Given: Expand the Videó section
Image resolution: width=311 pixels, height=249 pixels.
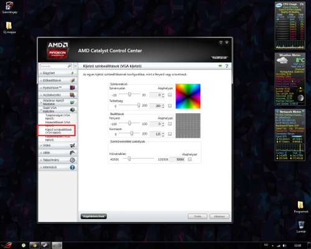Looking at the screenshot, I should coord(57,146).
